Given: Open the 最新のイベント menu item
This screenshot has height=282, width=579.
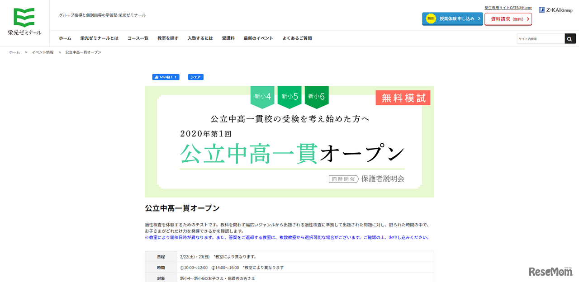Looking at the screenshot, I should (x=257, y=38).
